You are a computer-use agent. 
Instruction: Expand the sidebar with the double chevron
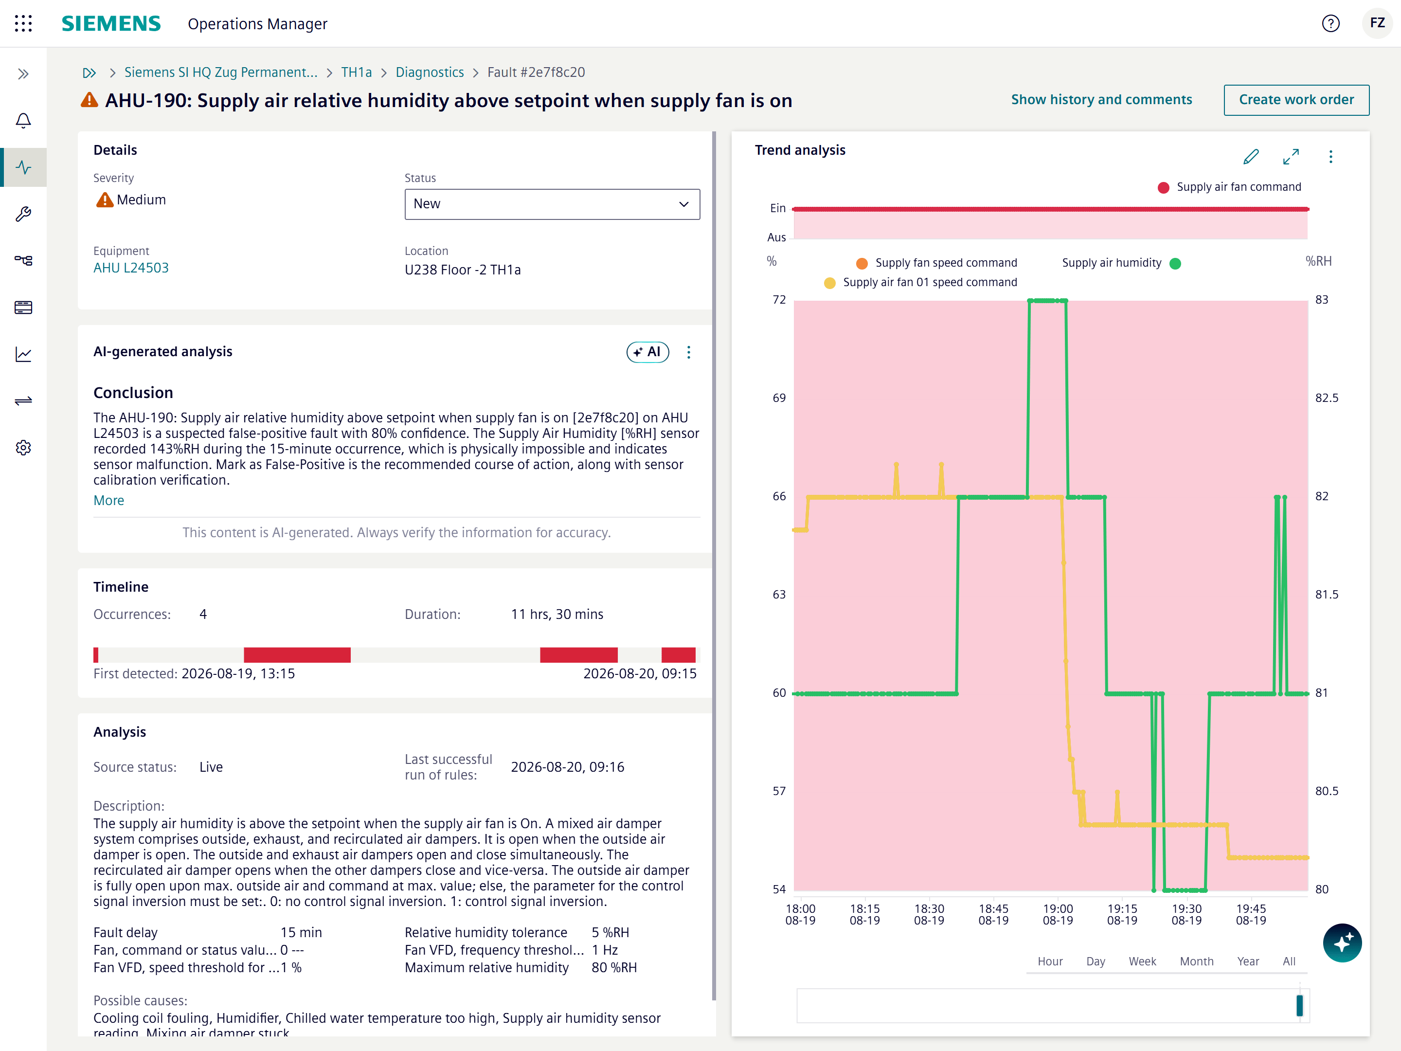pyautogui.click(x=23, y=74)
